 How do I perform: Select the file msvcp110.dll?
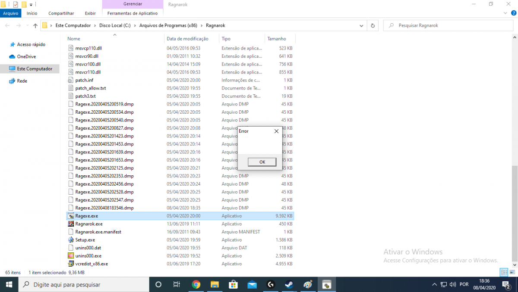[x=88, y=48]
